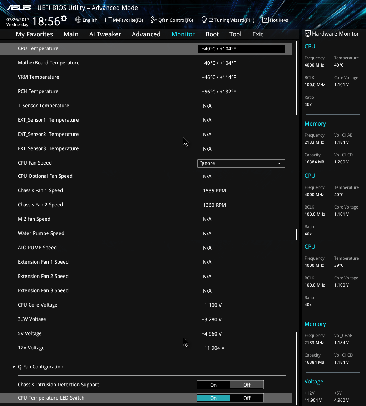Viewport: 366px width, 406px height.
Task: Turn off Chassis Intrusion Detection Support
Action: click(247, 385)
